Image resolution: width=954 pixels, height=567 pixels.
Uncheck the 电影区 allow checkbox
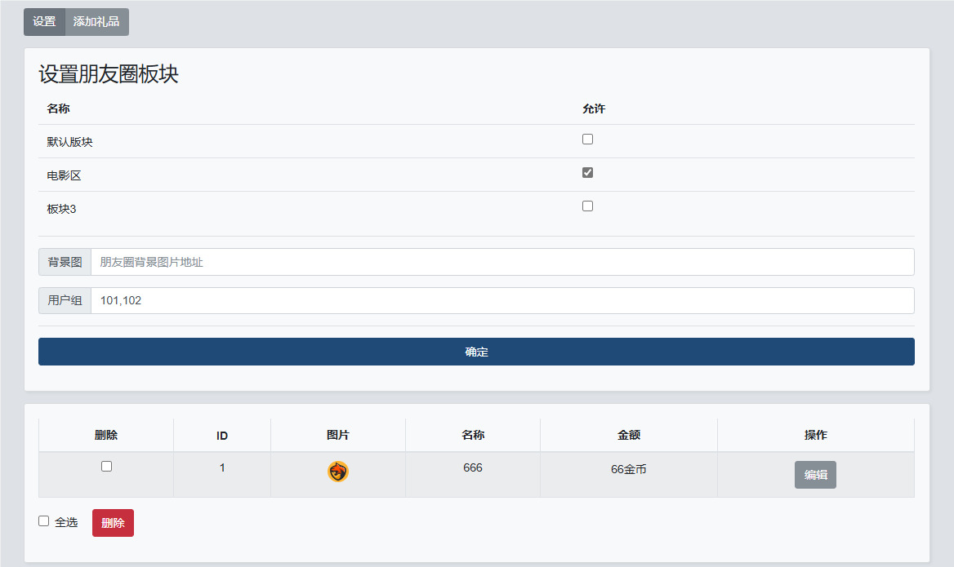click(587, 173)
